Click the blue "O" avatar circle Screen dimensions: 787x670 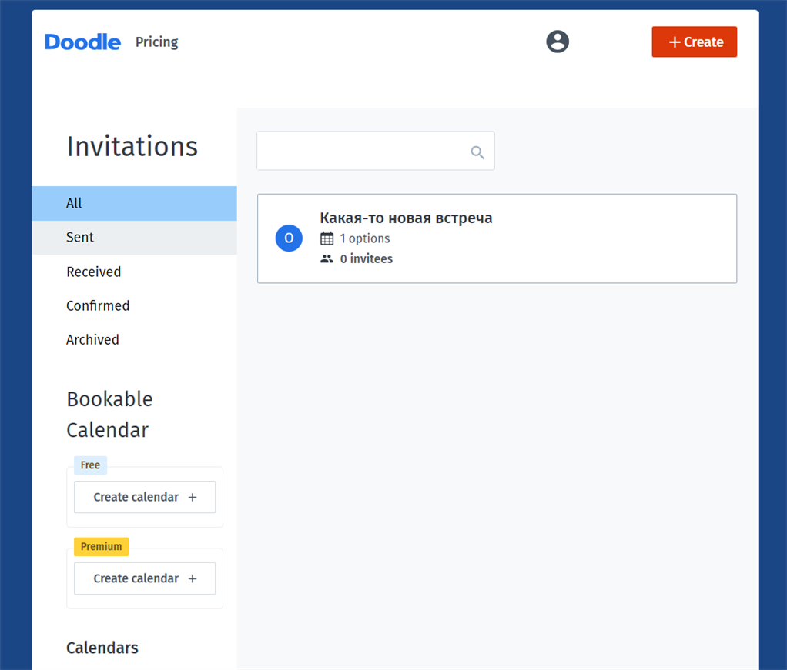(x=289, y=238)
